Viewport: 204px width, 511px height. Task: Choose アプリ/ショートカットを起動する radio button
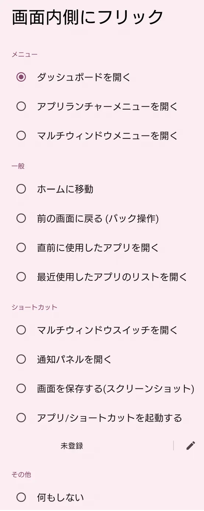pos(21,418)
